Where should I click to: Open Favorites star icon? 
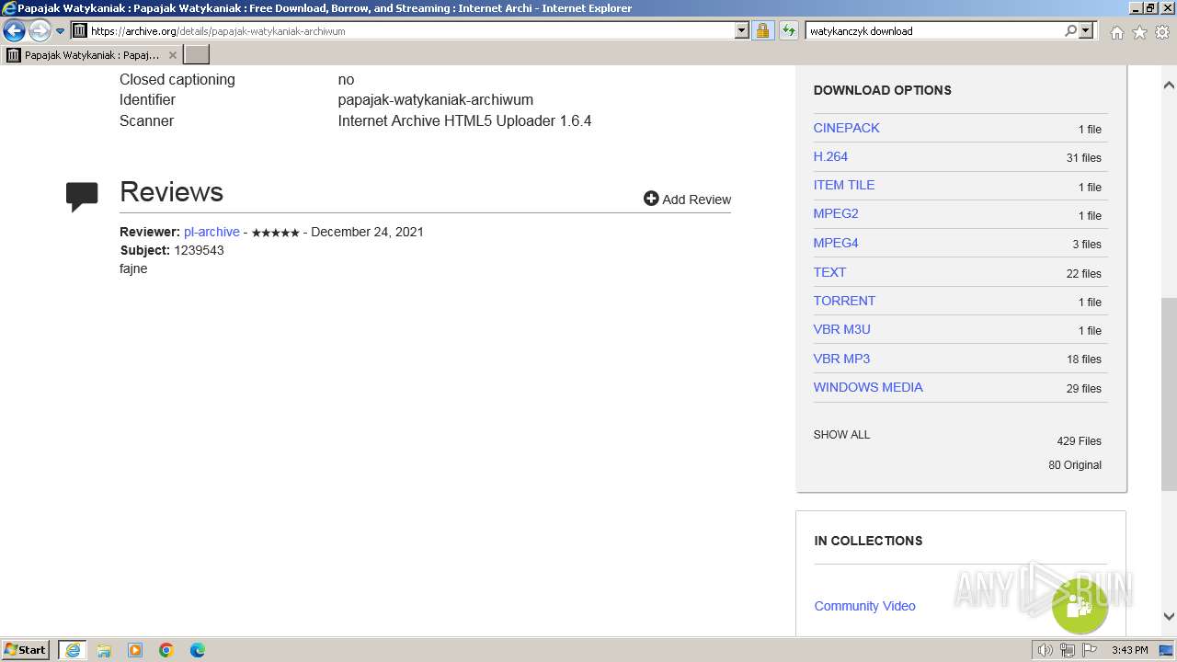click(1139, 32)
